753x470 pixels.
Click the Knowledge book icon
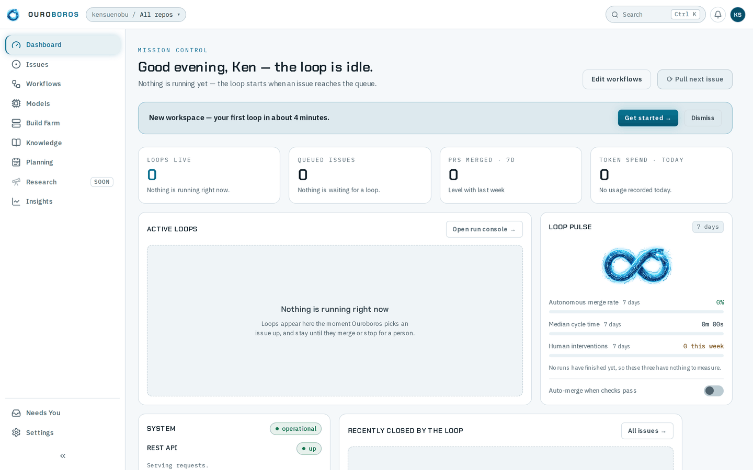16,143
